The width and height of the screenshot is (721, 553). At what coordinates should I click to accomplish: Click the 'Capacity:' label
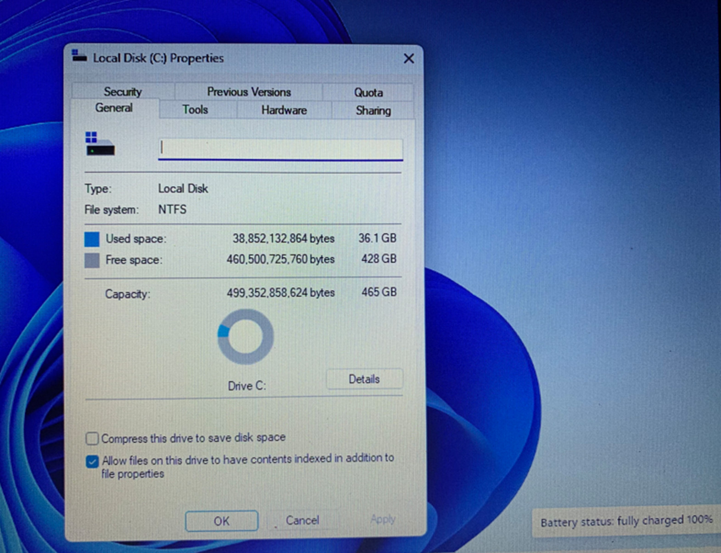[128, 294]
